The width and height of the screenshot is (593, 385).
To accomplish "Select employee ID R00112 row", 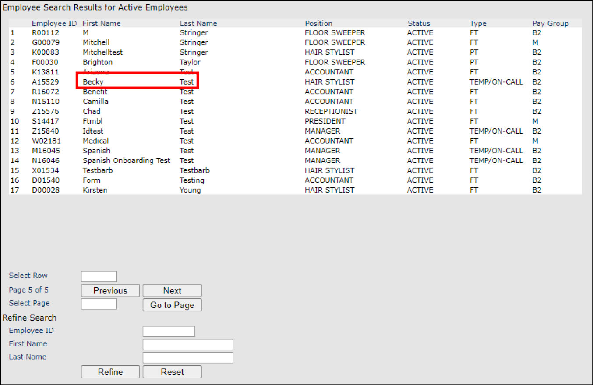I will click(45, 33).
